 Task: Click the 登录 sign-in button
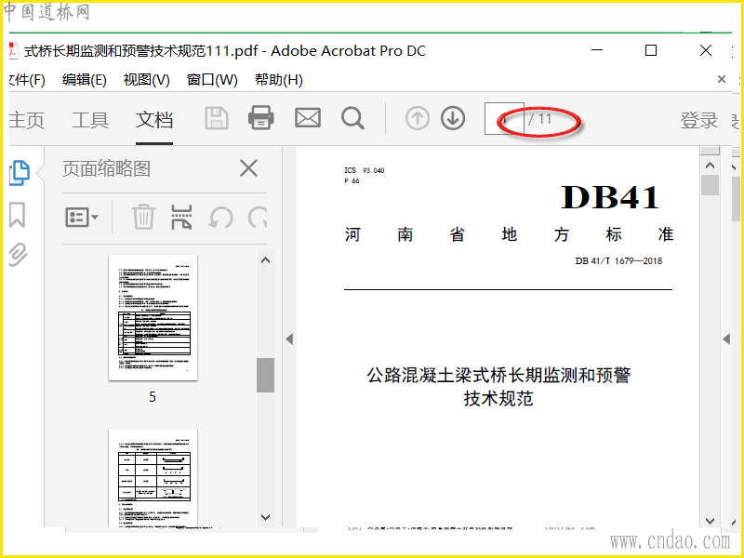(699, 121)
